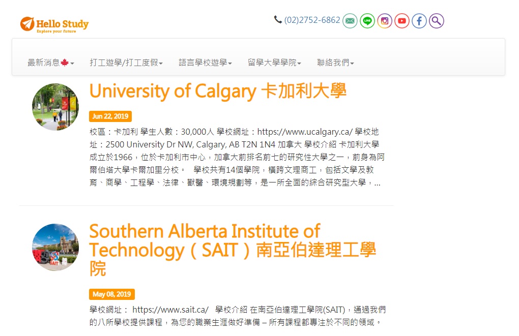The width and height of the screenshot is (519, 336).
Task: Click the magnifier search icon
Action: [x=436, y=21]
